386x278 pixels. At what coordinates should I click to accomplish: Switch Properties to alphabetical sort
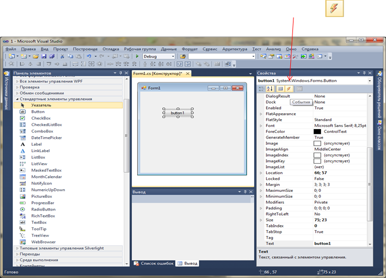(270, 89)
